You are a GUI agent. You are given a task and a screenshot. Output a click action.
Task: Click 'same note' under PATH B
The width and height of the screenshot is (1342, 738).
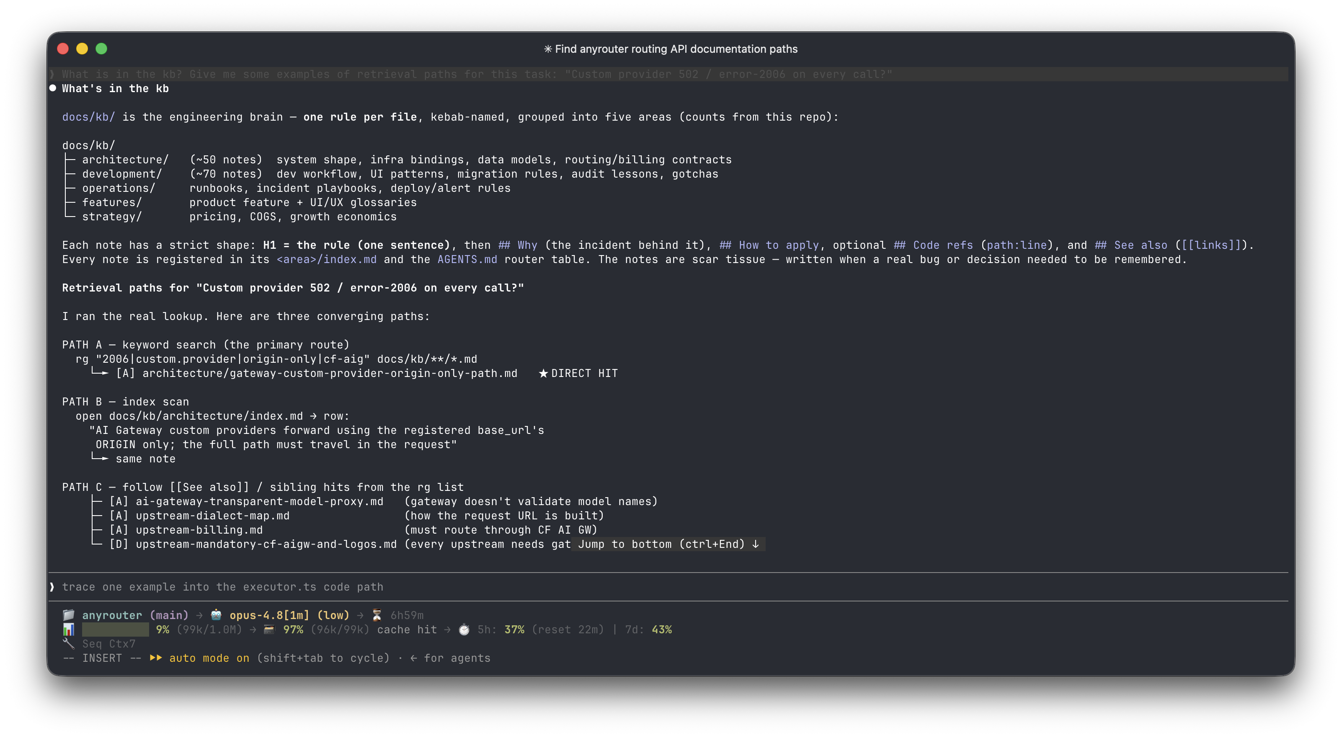point(145,458)
